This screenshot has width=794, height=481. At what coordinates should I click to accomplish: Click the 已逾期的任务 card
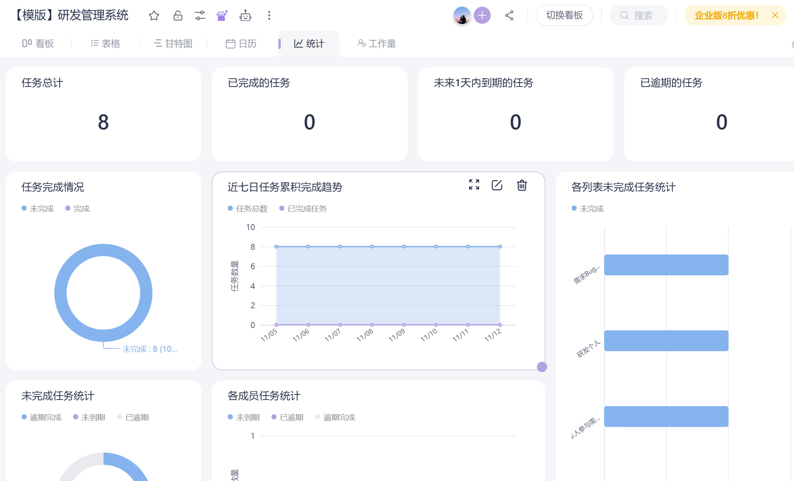[x=709, y=114]
